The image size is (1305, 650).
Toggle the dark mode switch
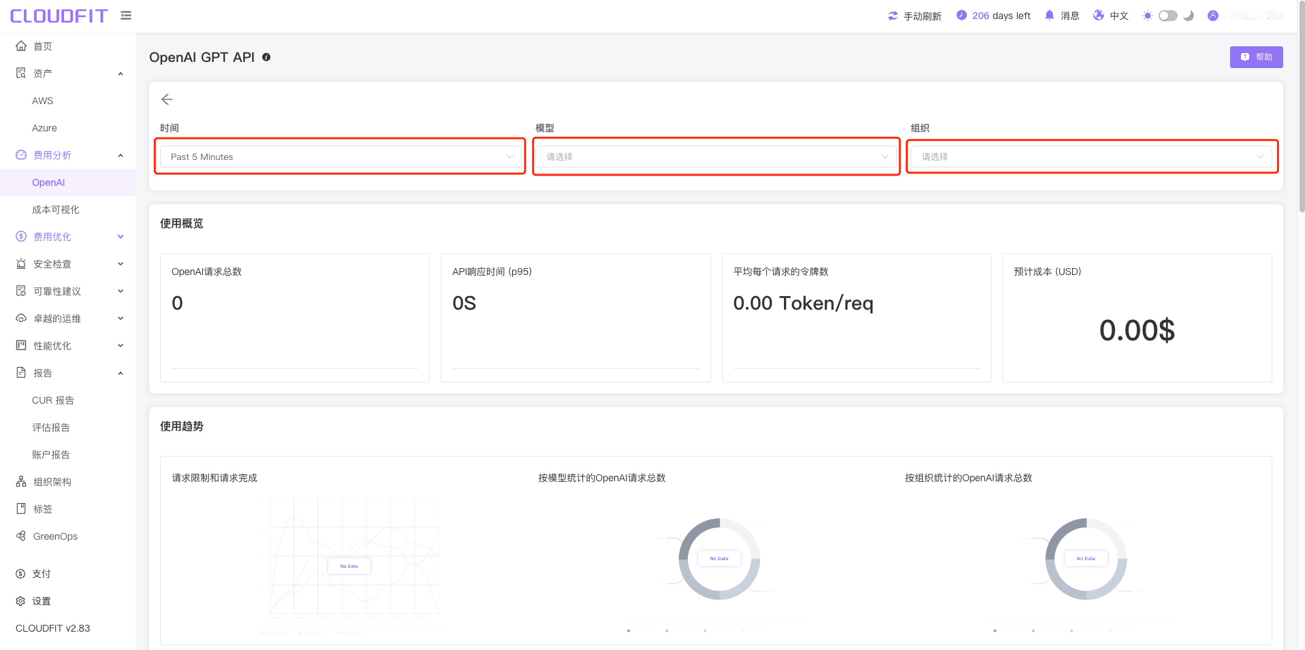point(1168,16)
